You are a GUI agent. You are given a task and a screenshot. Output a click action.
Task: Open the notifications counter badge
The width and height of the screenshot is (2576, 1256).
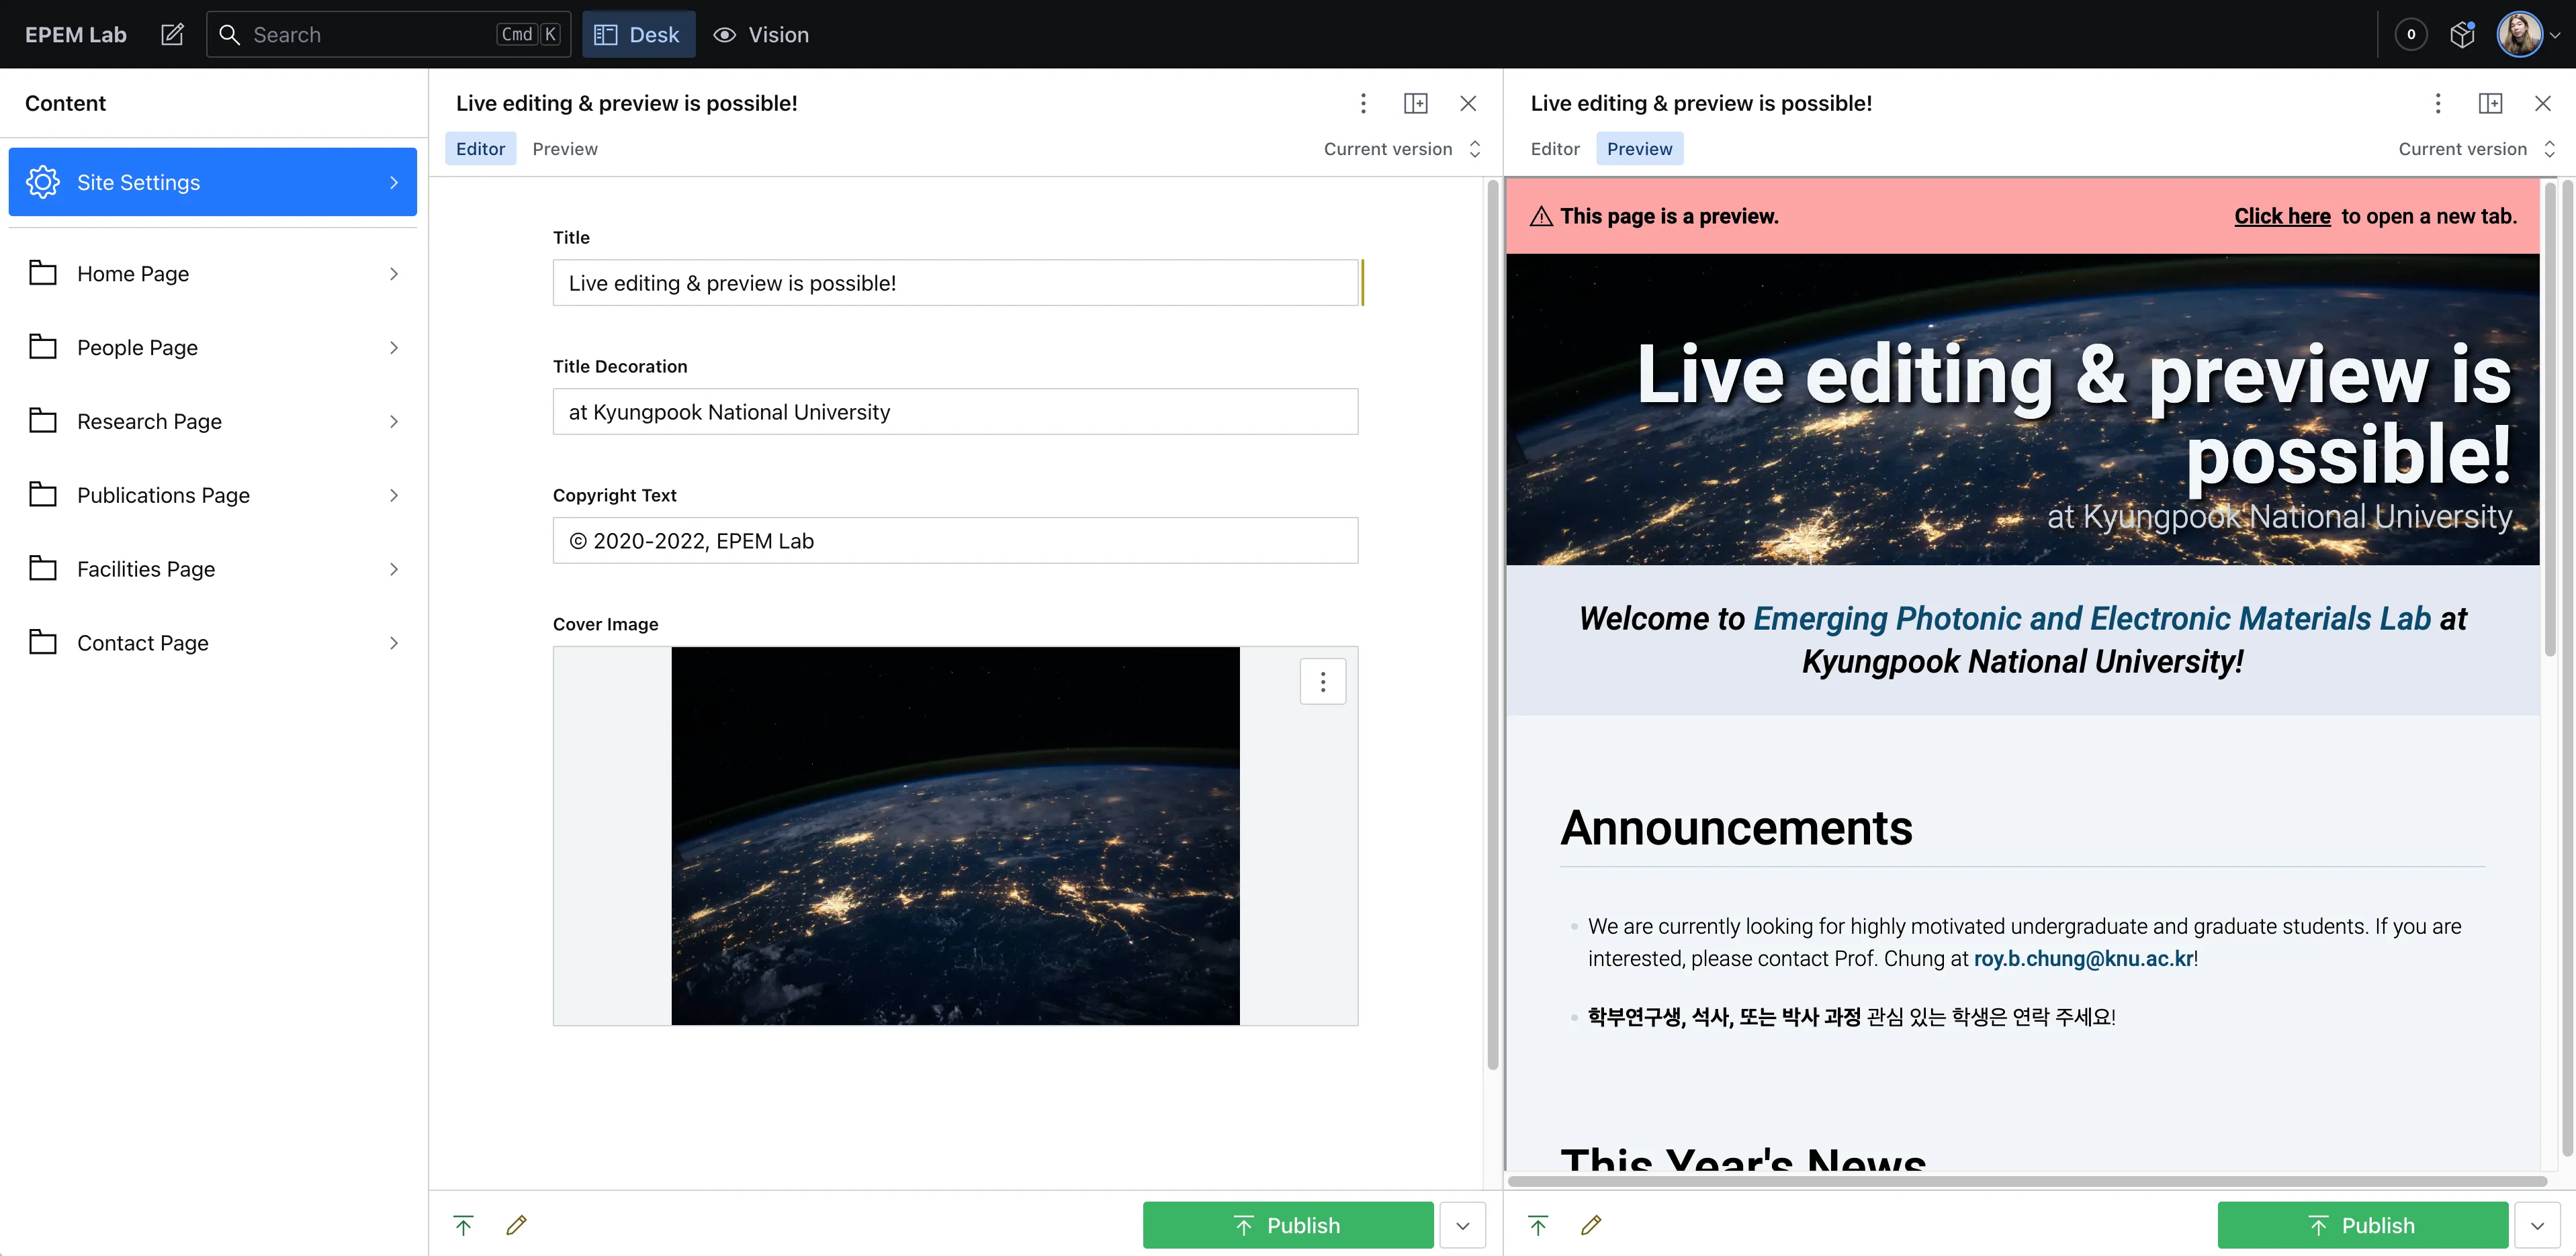tap(2410, 34)
